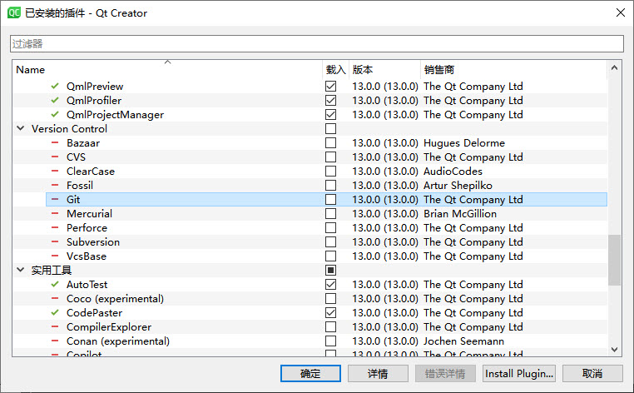Collapse the Version Control group
Screen dimensions: 634x393
click(20, 128)
